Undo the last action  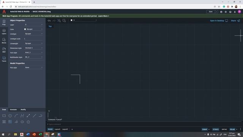49,21
